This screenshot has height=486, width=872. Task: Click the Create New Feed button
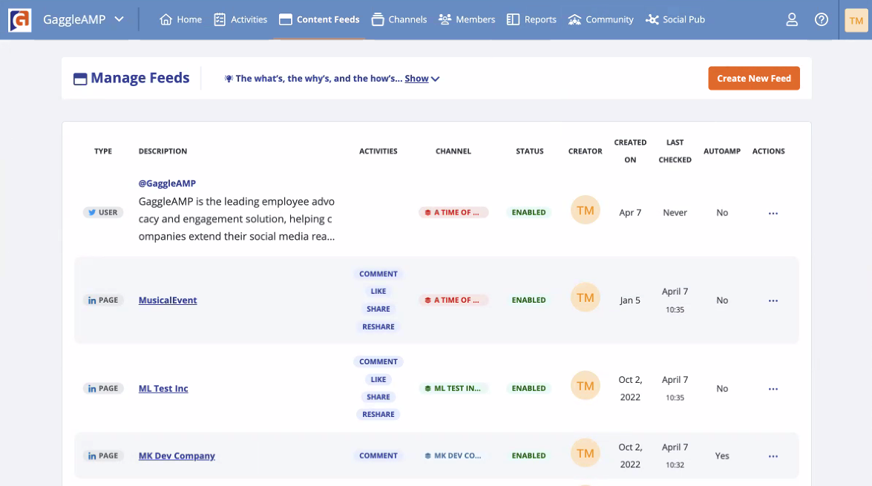tap(754, 79)
